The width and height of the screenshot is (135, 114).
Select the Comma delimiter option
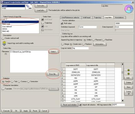coord(19,82)
